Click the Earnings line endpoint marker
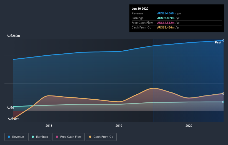 click(x=223, y=102)
